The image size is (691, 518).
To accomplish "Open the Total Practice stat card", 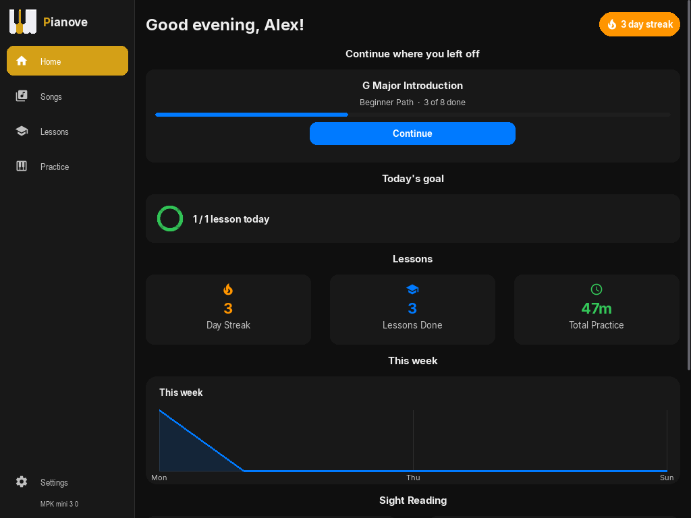I will [597, 310].
